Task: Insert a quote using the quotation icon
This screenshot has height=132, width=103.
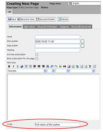Action: [x=65, y=66]
